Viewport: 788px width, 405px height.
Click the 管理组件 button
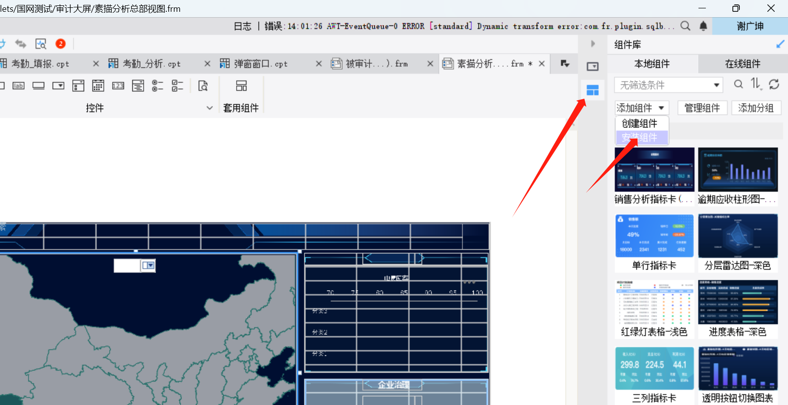[x=702, y=108]
